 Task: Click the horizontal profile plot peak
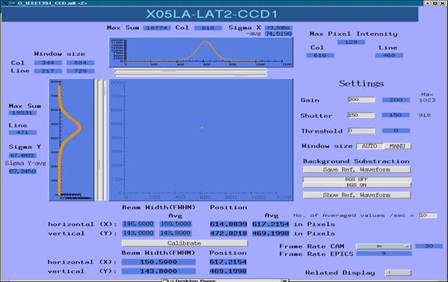pos(206,42)
